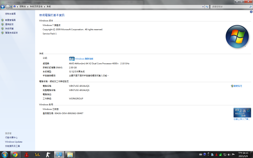Screen dimensions: 253x158
Task: Click AMD Athlon 64 X2 processor text
Action: click(99, 63)
